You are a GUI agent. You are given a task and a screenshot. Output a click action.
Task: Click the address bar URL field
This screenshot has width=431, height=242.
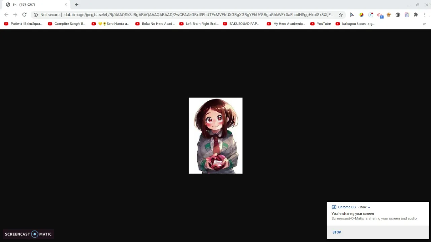pyautogui.click(x=199, y=15)
